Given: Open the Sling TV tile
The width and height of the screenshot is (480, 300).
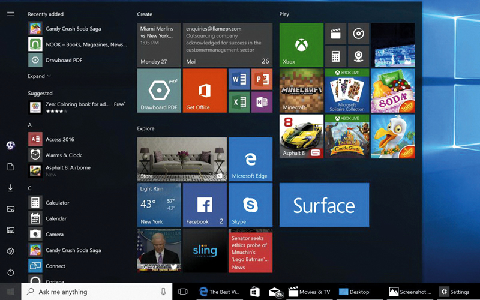Looking at the screenshot, I should point(205,250).
